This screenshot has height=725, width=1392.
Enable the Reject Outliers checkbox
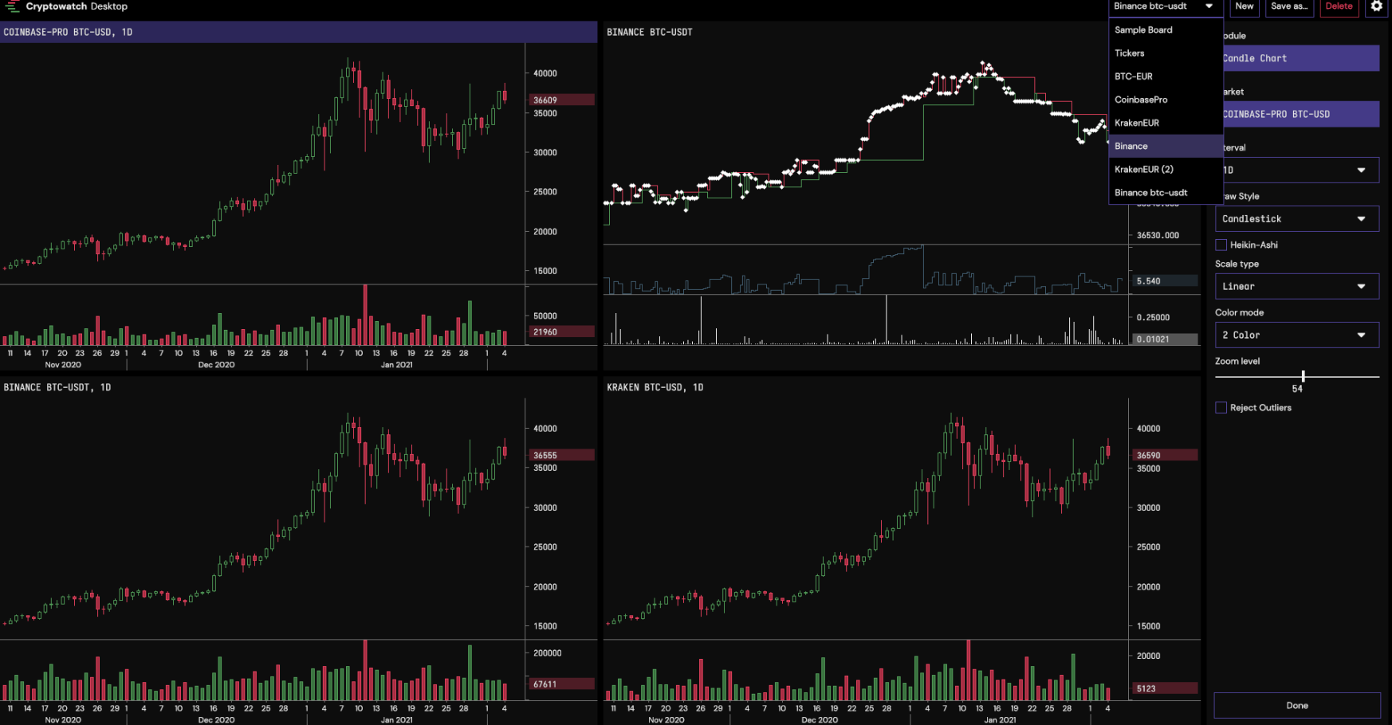coord(1221,407)
